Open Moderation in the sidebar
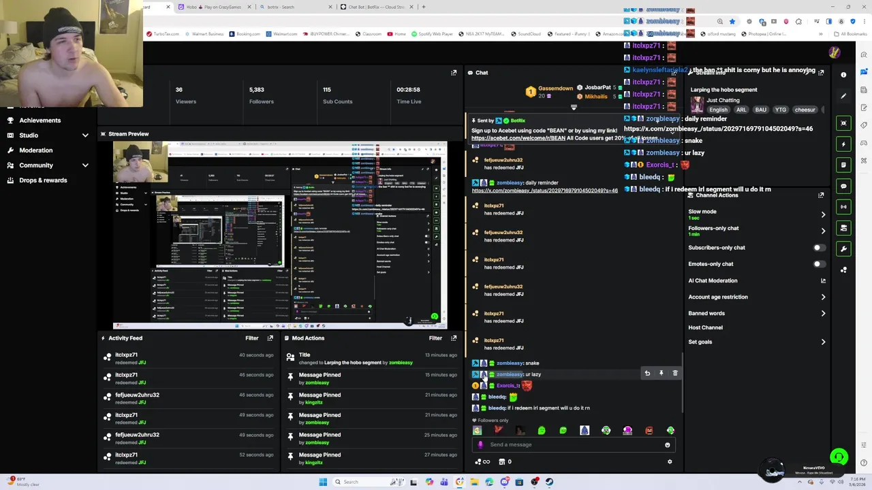The height and width of the screenshot is (490, 872). click(35, 150)
